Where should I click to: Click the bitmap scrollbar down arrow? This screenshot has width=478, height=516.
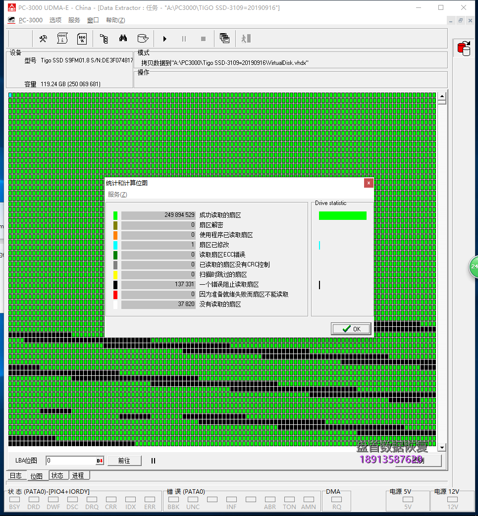(x=442, y=447)
